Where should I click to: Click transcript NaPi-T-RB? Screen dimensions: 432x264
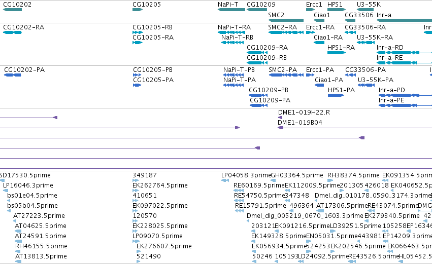pos(237,37)
